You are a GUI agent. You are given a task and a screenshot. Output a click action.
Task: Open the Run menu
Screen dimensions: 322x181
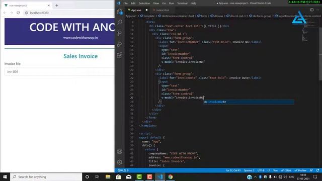tap(172, 4)
